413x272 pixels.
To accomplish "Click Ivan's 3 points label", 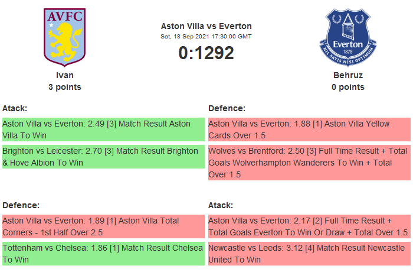I will click(x=65, y=87).
